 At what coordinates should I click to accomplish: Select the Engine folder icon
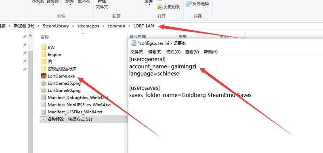pyautogui.click(x=44, y=55)
